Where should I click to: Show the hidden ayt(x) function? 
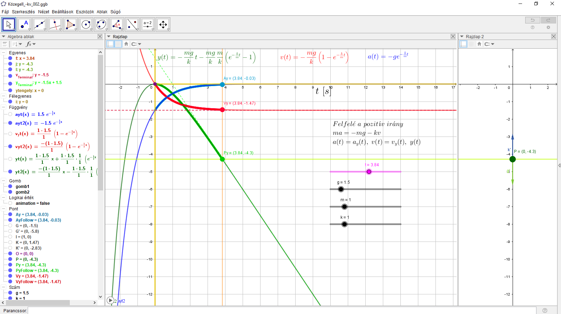[10, 114]
